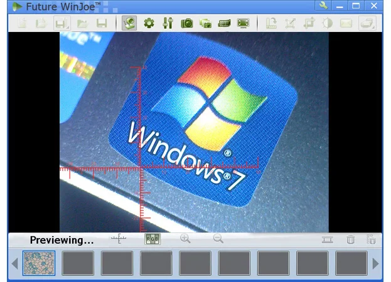Open the wrench options icon in title bar
391x282 pixels.
coord(323,5)
